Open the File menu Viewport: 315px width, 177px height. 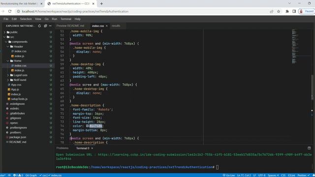tap(6, 19)
